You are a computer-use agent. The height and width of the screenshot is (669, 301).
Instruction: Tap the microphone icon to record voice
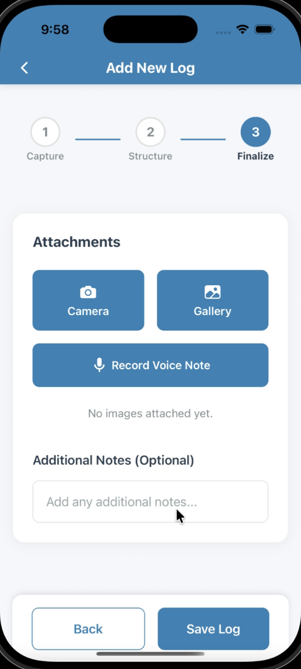(x=99, y=365)
